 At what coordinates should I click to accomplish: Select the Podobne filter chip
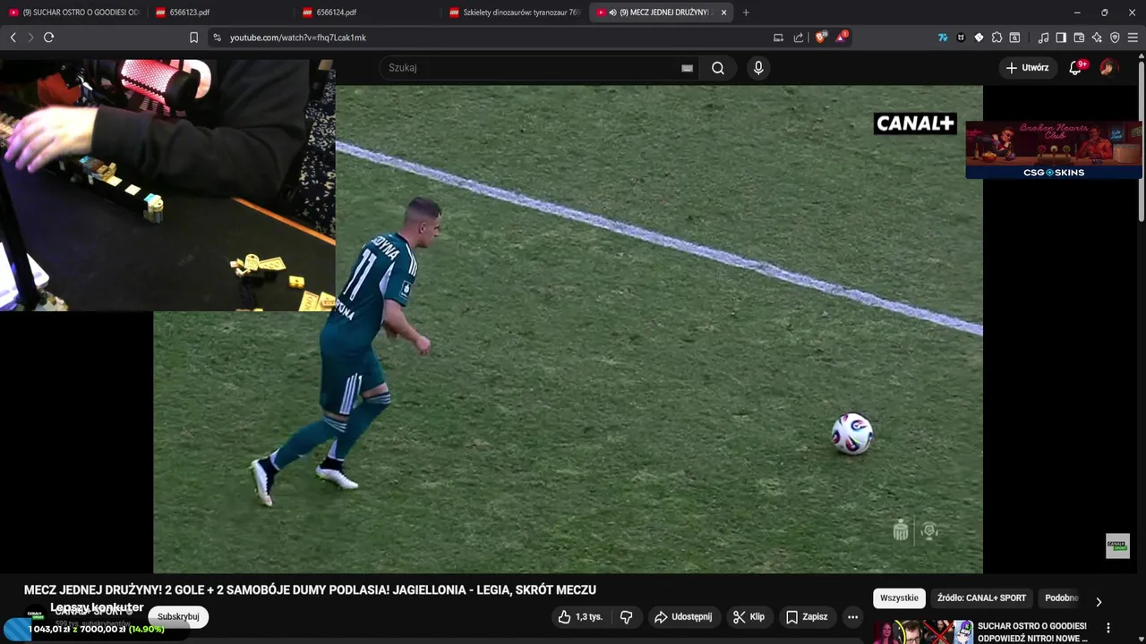pos(1062,598)
